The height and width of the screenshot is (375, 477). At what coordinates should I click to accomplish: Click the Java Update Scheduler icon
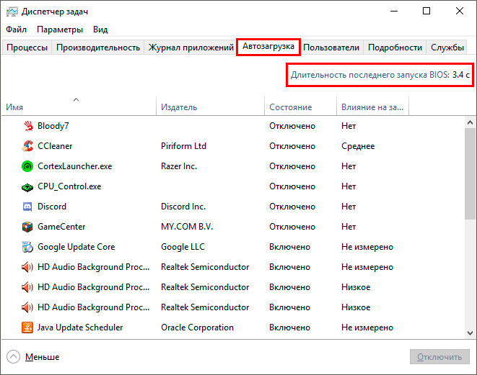click(x=27, y=327)
